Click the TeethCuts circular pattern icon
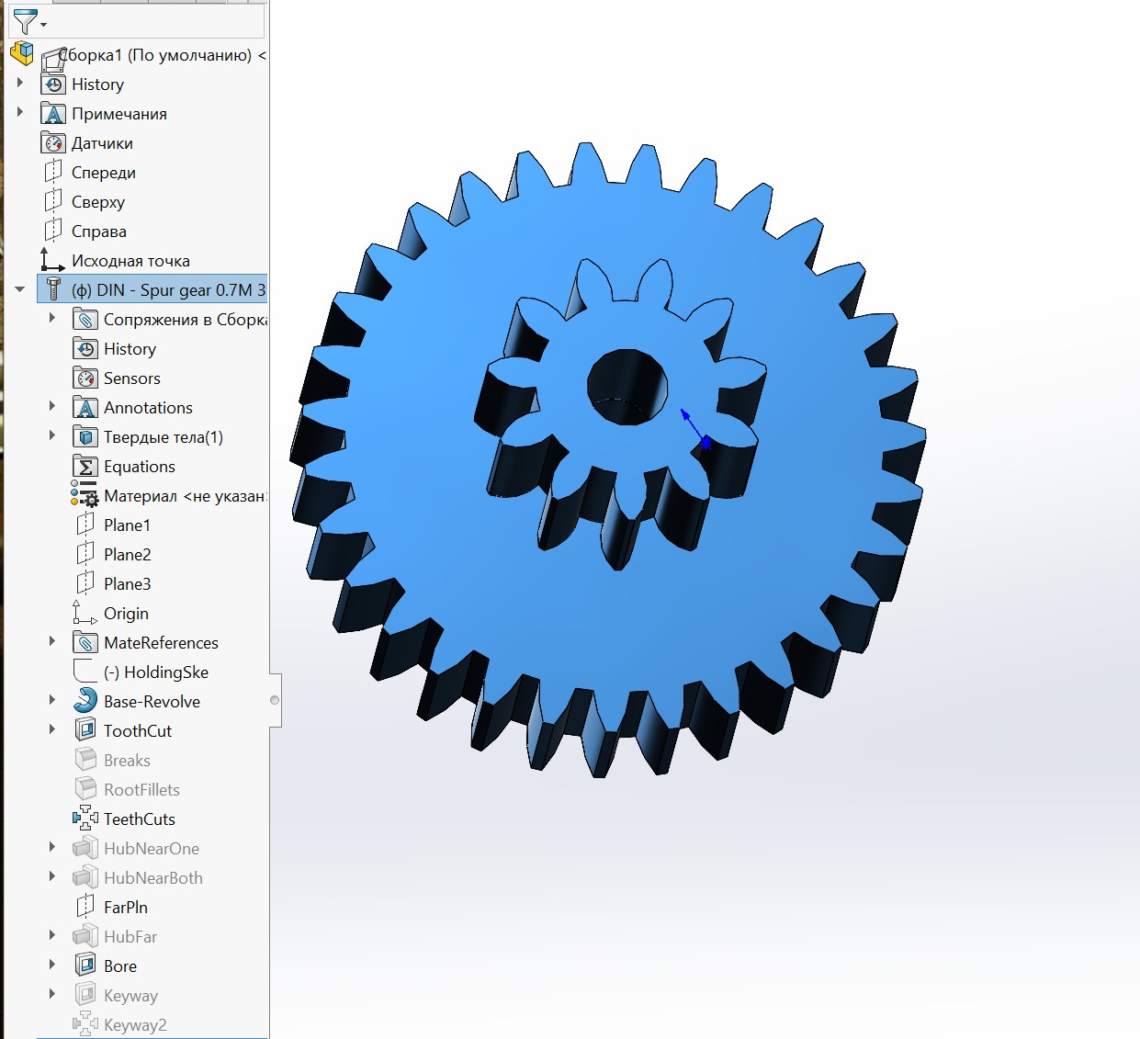 click(x=85, y=818)
